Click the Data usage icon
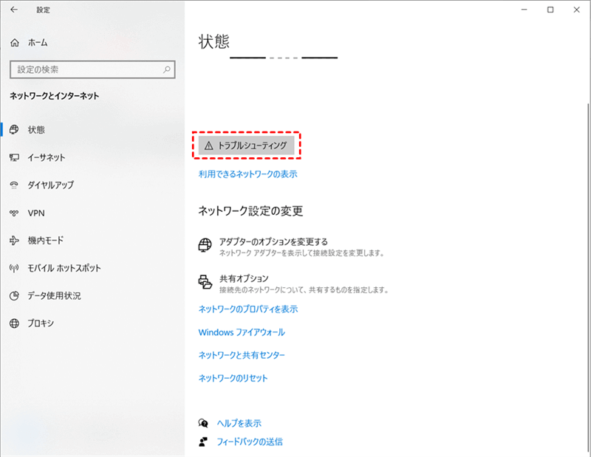This screenshot has height=457, width=591. pos(14,296)
